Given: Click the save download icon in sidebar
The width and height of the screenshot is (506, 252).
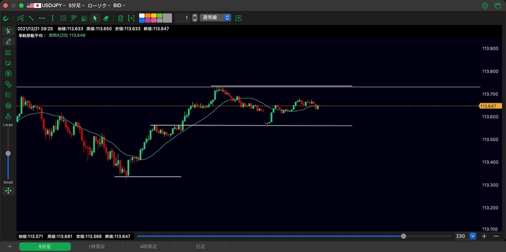Looking at the screenshot, I should click(x=8, y=116).
